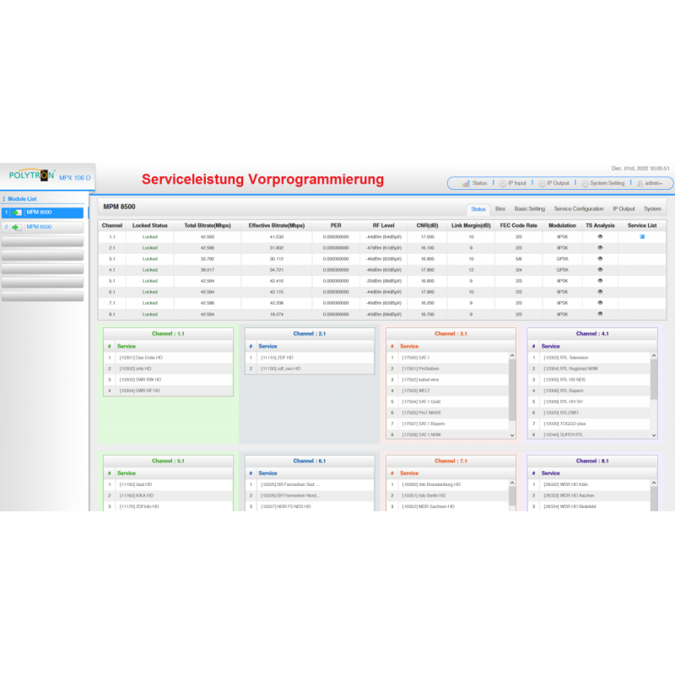
Task: Click the green arrow icon of module 1
Action: [x=17, y=213]
